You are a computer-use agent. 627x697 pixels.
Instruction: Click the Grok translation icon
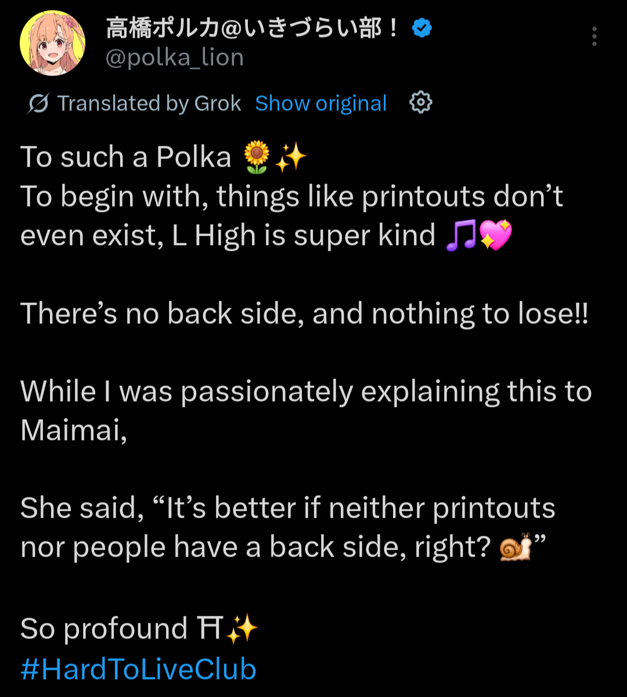38,103
